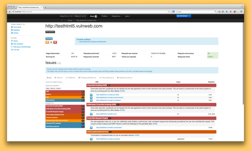251x151 pixels.
Task: Go to browser home page icon
Action: [230, 11]
